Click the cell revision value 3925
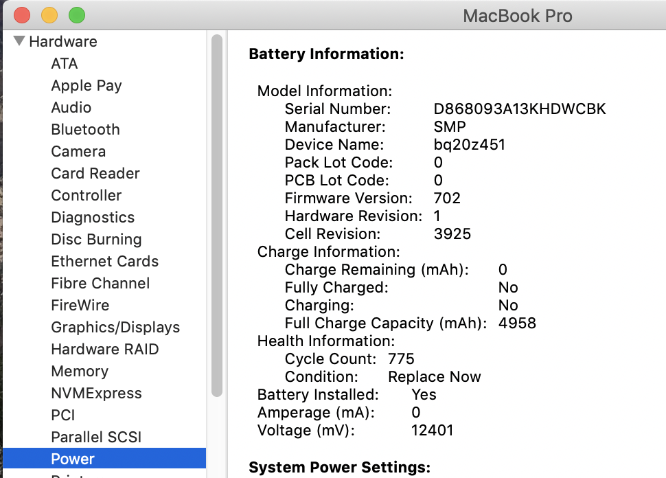 coord(452,234)
